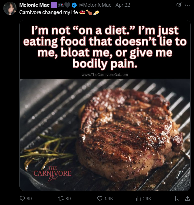Open Melonie Mac's profile avatar picture
The image size is (194, 205).
pyautogui.click(x=10, y=8)
